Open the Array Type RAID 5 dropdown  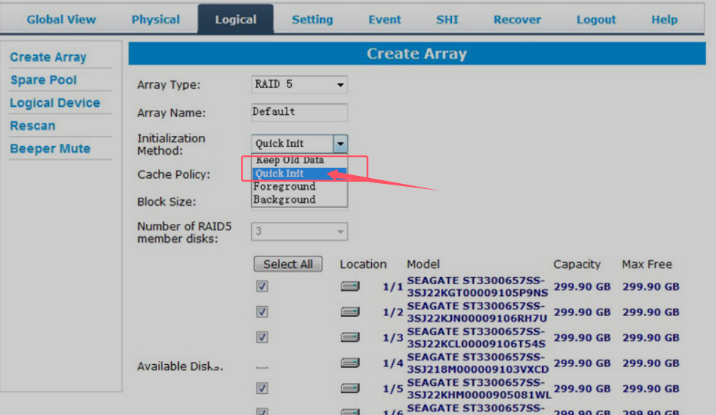point(299,85)
